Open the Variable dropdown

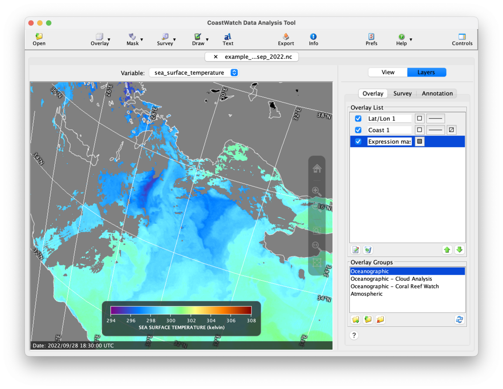tap(233, 72)
